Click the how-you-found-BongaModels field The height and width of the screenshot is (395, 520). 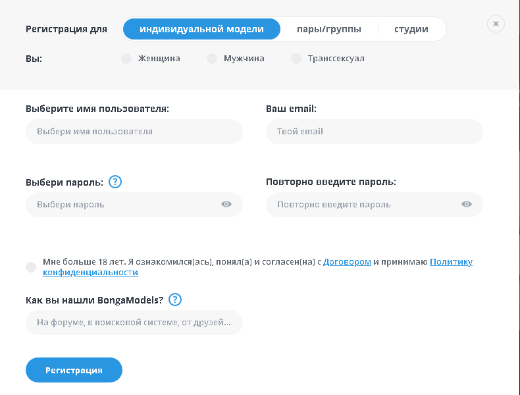134,323
